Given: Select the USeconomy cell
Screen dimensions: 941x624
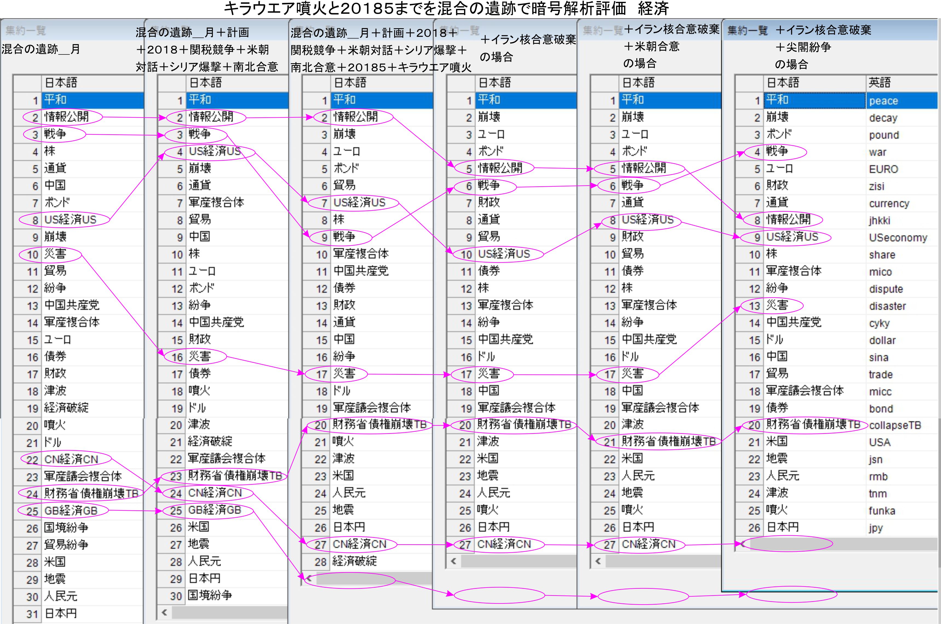Looking at the screenshot, I should click(898, 238).
